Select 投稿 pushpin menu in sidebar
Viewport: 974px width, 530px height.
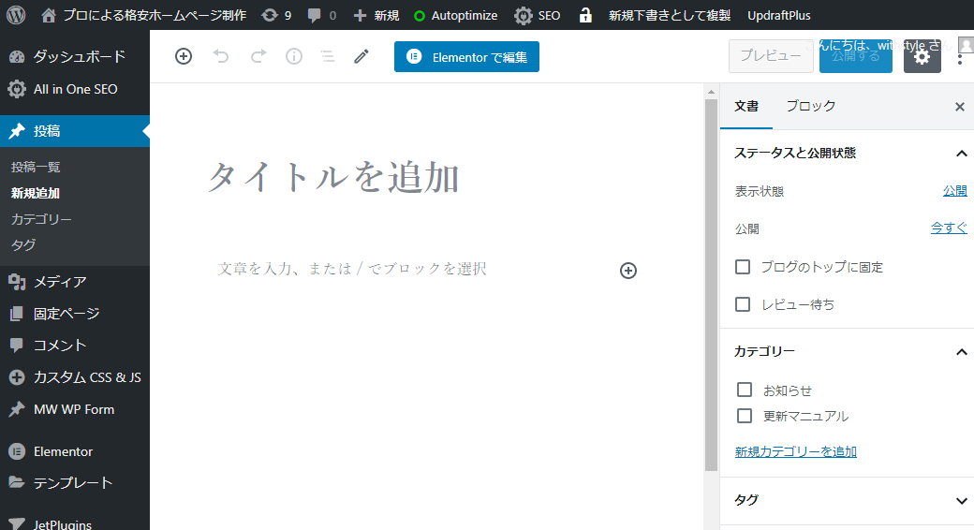pos(75,131)
